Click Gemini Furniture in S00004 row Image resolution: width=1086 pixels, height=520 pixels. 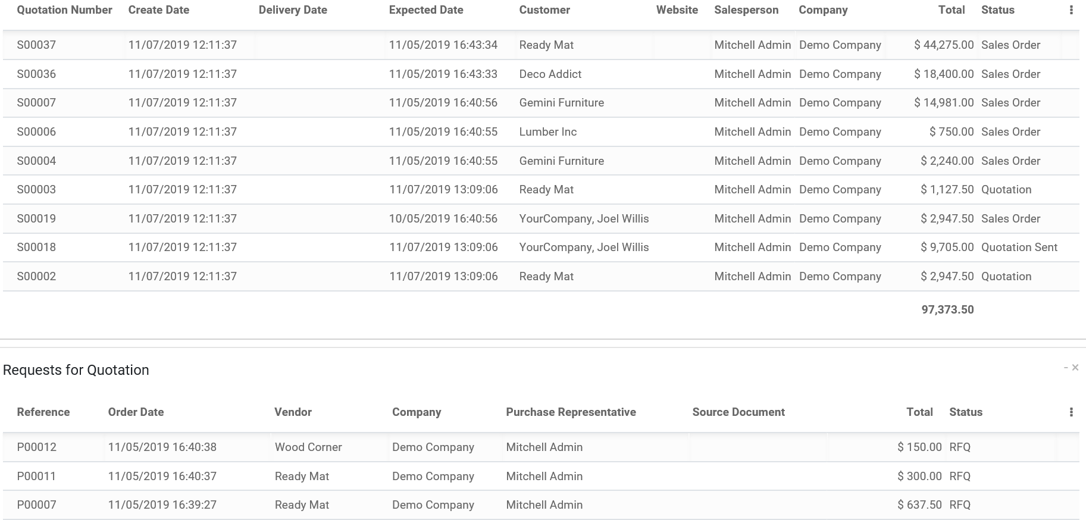tap(562, 161)
